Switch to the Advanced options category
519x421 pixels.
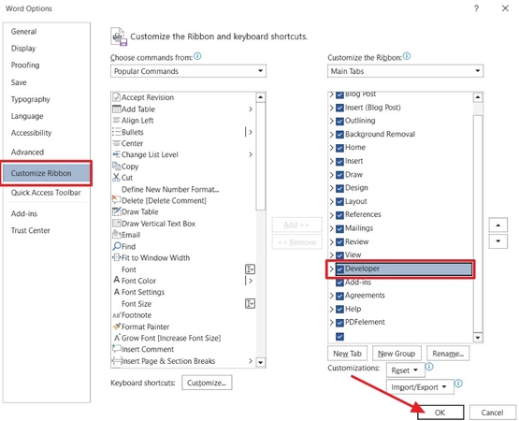[27, 152]
